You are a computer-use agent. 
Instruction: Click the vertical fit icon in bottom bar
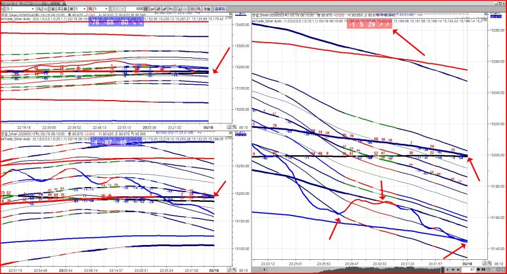pyautogui.click(x=489, y=269)
